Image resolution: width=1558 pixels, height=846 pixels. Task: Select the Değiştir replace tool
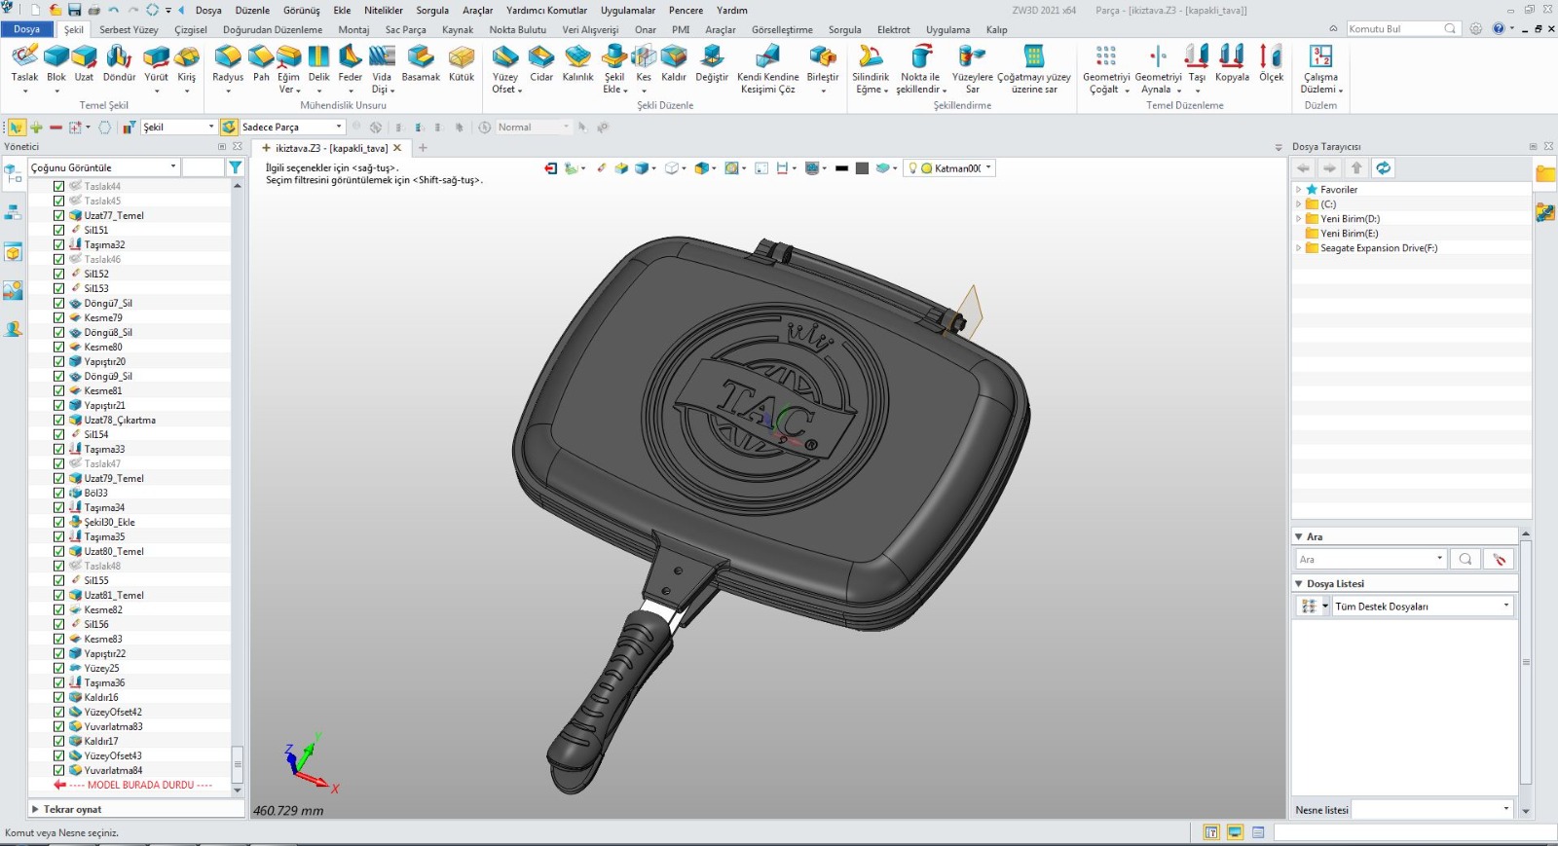(x=712, y=63)
